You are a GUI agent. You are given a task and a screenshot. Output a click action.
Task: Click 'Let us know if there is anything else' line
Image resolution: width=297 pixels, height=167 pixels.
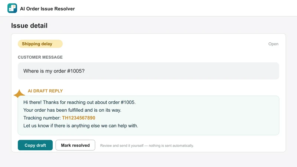click(81, 126)
